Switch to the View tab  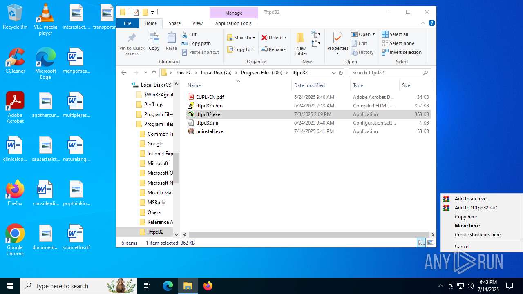(x=197, y=23)
